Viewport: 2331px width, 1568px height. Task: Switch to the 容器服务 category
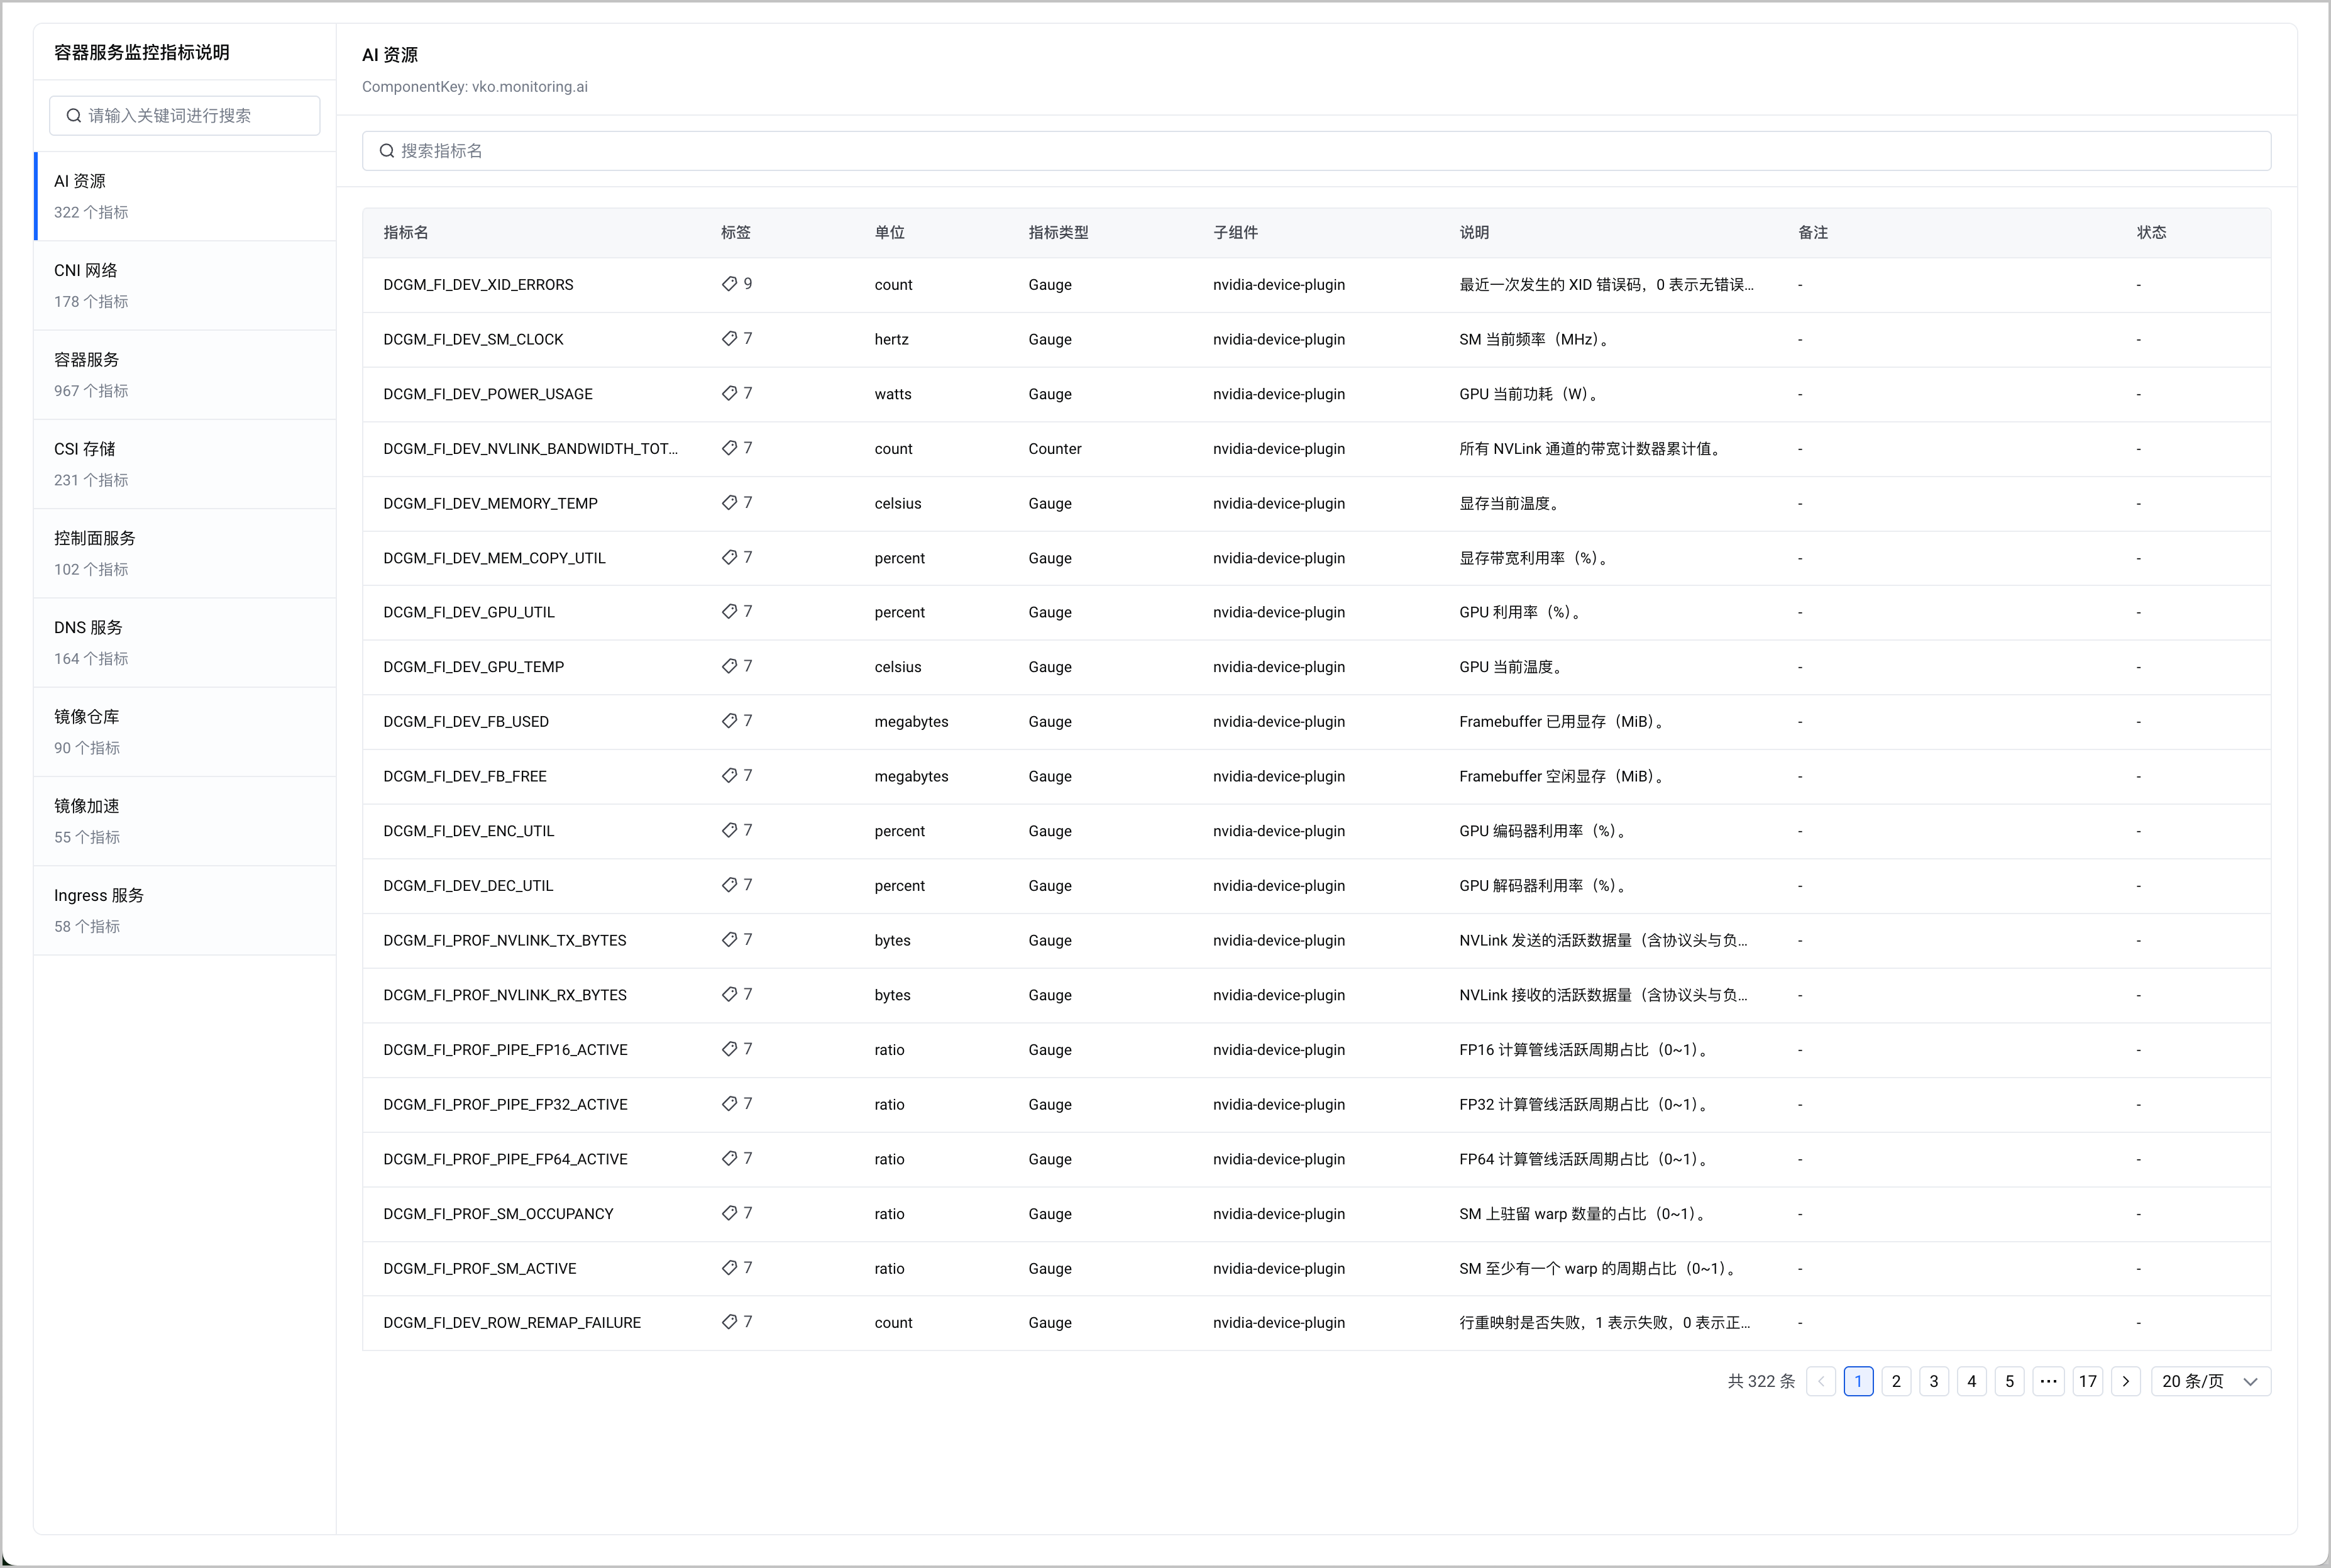[x=185, y=374]
